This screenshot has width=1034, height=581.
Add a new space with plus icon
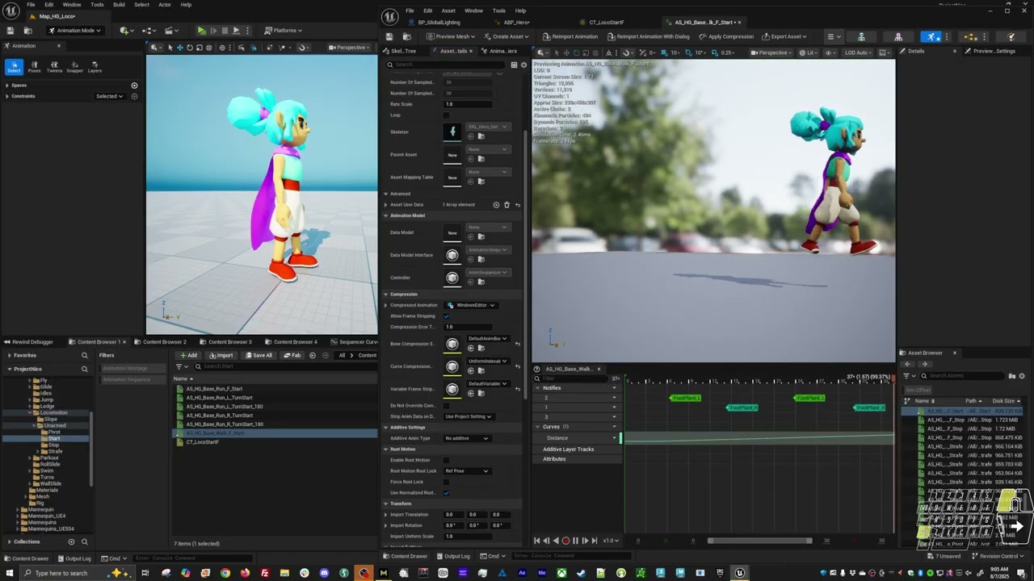click(x=134, y=85)
